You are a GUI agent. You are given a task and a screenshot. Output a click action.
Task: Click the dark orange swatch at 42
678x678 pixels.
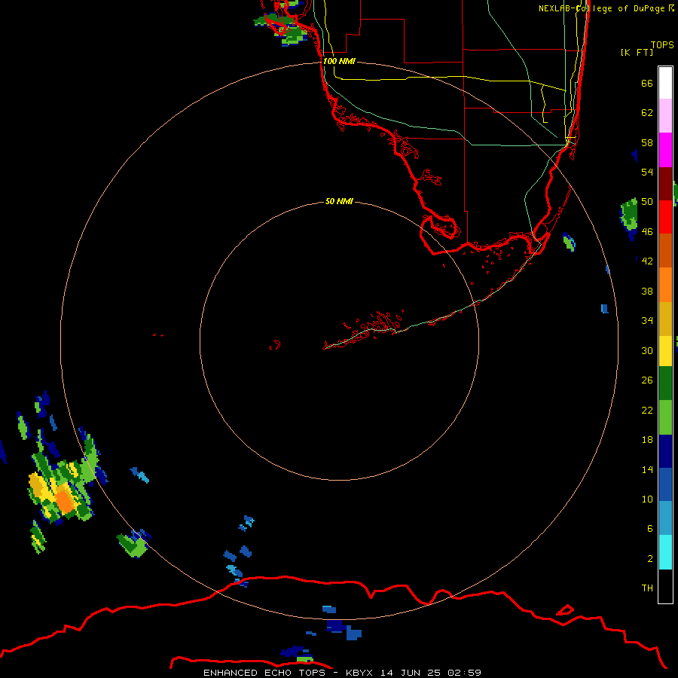coord(665,250)
